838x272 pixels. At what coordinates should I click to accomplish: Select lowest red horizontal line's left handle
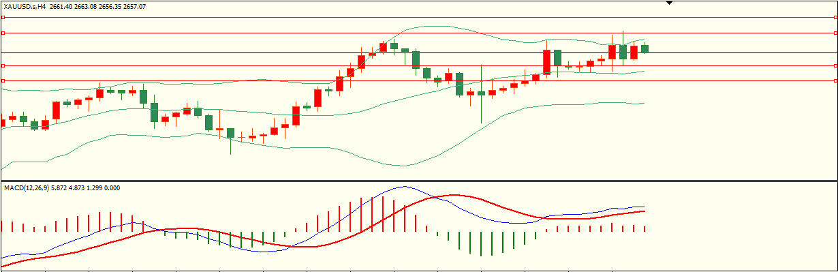tap(3, 80)
